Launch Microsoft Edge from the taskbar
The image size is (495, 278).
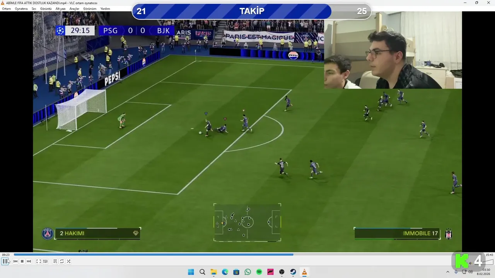225,272
